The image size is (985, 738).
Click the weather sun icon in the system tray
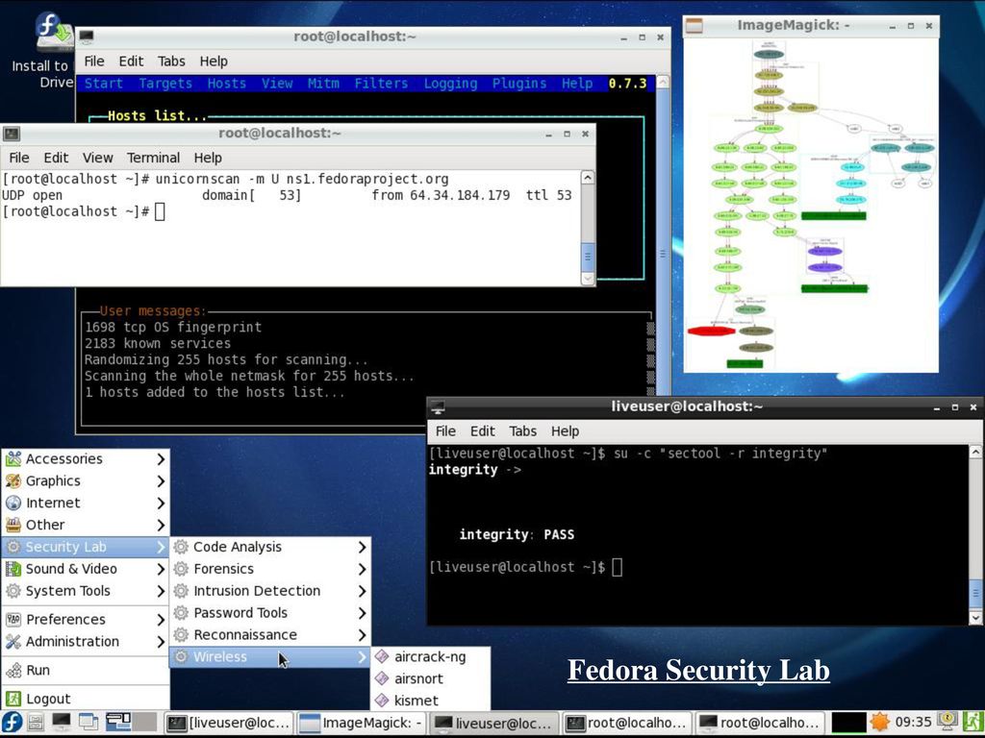coord(879,723)
